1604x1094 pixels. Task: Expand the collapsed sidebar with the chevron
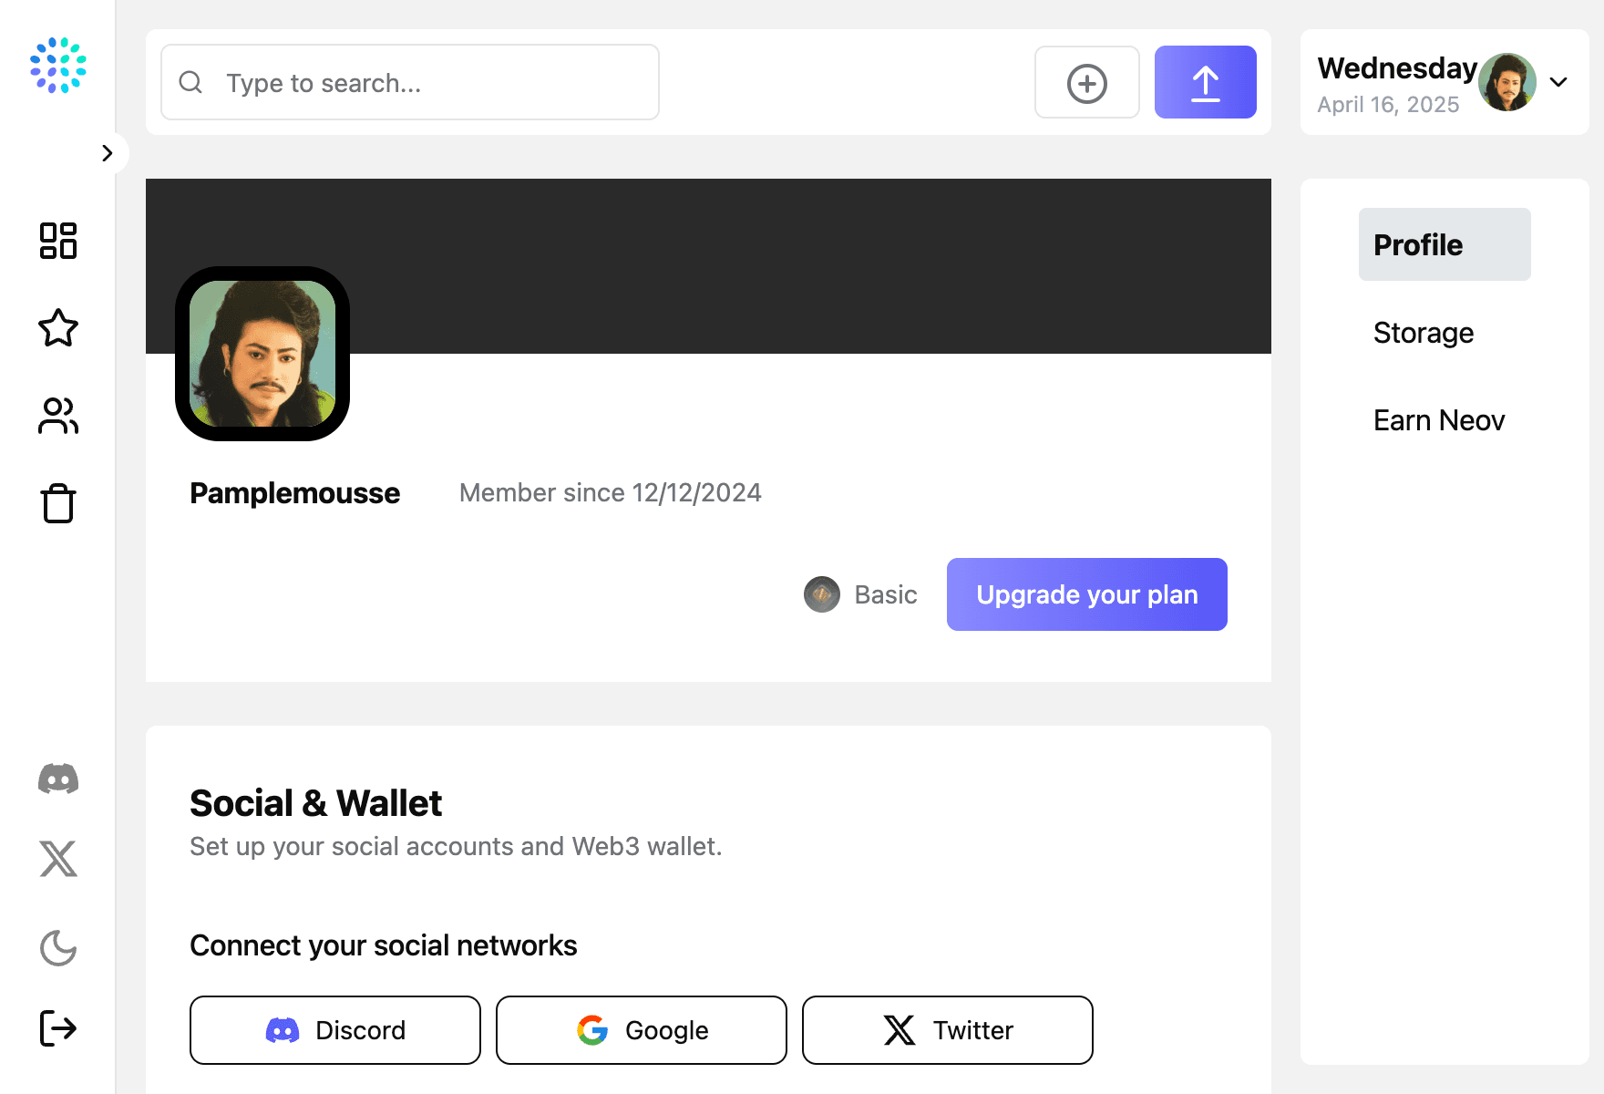coord(108,153)
